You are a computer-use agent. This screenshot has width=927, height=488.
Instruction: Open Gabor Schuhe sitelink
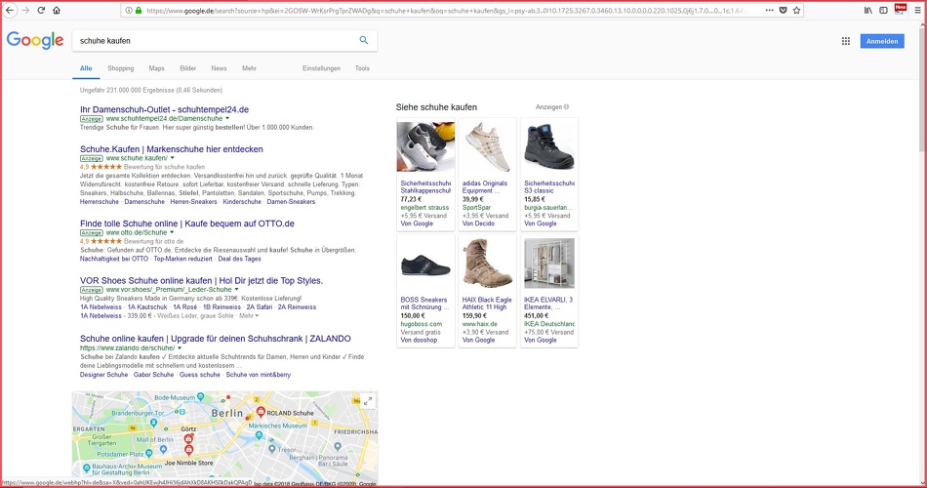click(x=154, y=375)
